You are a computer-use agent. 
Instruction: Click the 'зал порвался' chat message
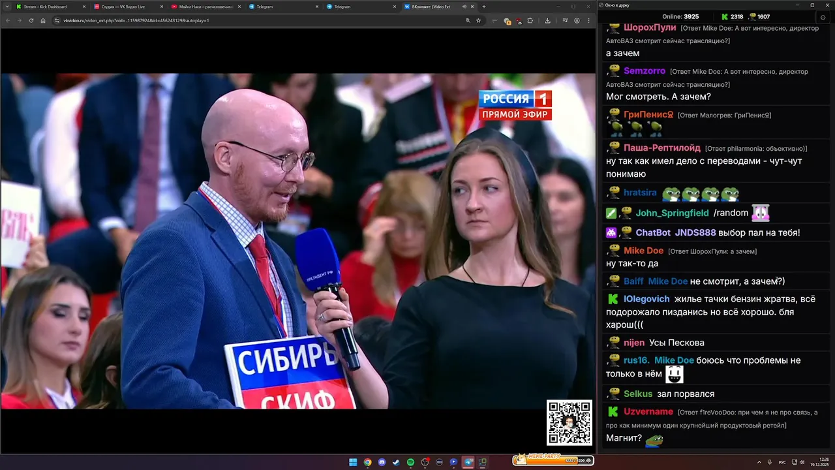click(686, 394)
